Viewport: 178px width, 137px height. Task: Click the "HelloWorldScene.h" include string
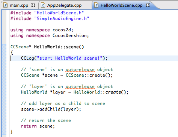59,13
